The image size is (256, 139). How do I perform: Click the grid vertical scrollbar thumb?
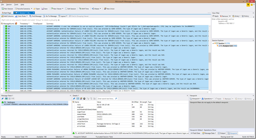pos(210,57)
